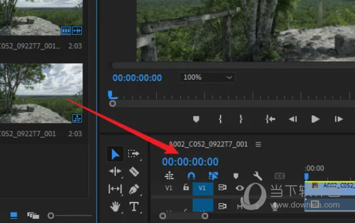The height and width of the screenshot is (223, 355).
Task: Click timeline zoom bar right handle
Action: pos(204,216)
